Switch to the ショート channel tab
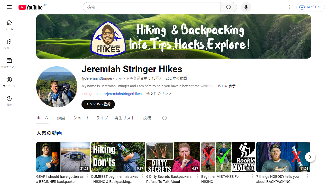 [81, 118]
